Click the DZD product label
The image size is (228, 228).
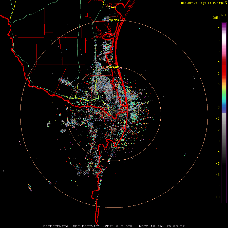click(x=222, y=15)
